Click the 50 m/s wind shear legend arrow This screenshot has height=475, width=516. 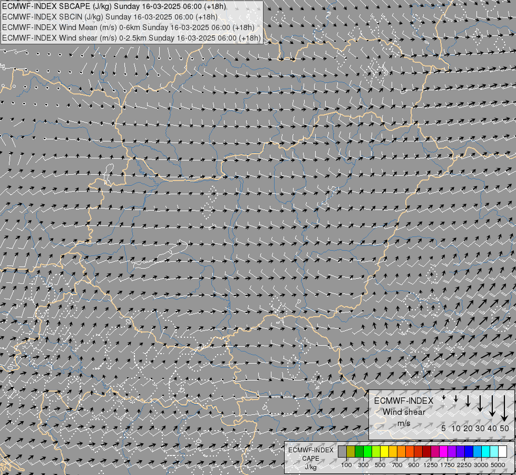tap(504, 408)
